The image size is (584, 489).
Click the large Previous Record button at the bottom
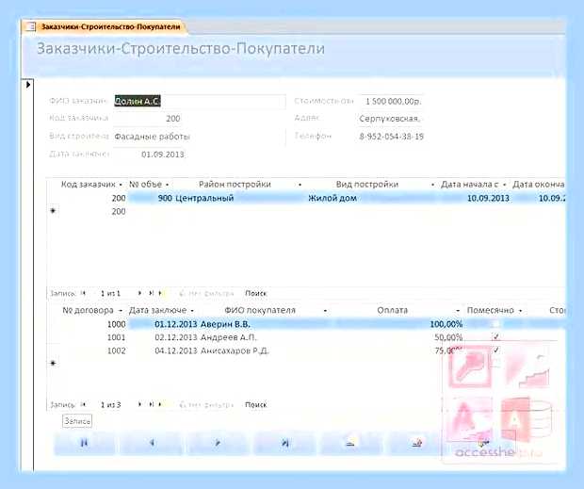point(152,443)
